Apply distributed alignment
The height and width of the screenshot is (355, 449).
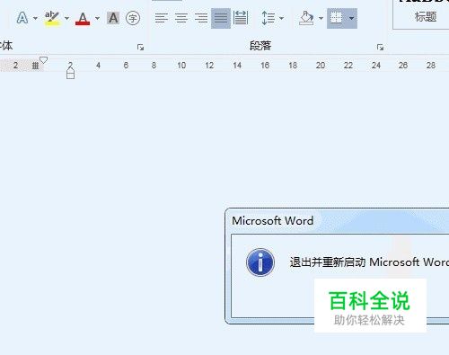point(241,18)
